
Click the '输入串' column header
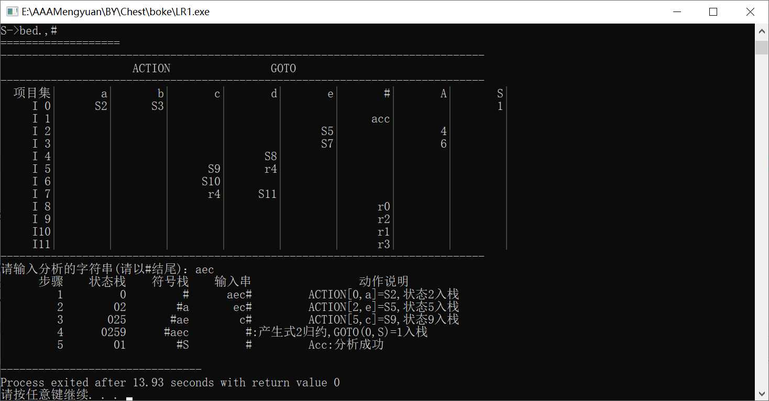(233, 282)
